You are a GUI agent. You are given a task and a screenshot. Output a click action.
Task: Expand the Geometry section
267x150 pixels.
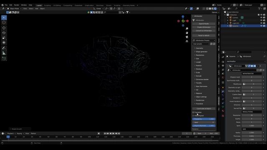tap(199, 48)
